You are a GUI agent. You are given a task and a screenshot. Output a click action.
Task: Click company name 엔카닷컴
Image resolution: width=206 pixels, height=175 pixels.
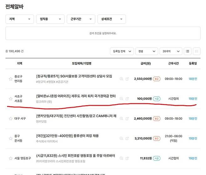[41, 121]
